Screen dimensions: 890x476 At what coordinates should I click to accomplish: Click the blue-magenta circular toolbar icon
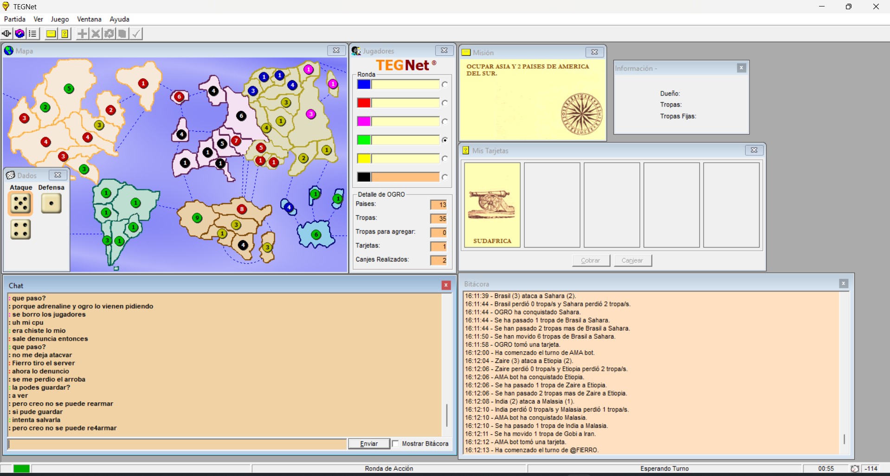coord(19,34)
